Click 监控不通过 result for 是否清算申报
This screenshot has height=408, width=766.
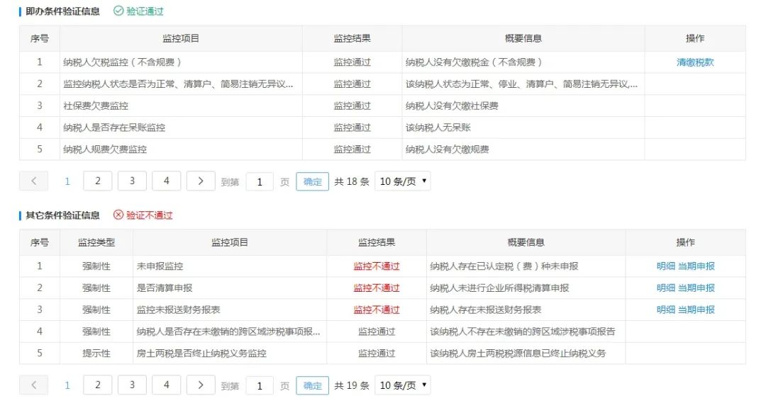[x=377, y=288]
